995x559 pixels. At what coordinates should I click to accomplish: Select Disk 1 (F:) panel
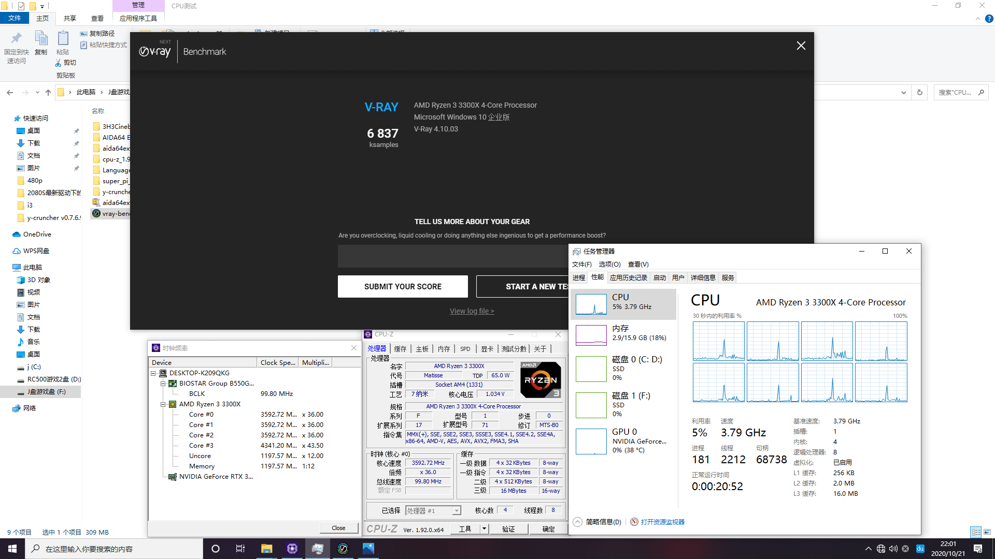click(624, 404)
